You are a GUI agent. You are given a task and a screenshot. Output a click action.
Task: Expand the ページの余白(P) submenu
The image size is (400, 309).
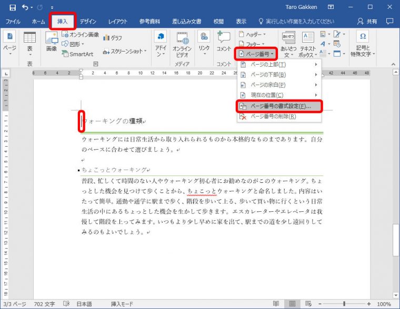click(x=279, y=85)
